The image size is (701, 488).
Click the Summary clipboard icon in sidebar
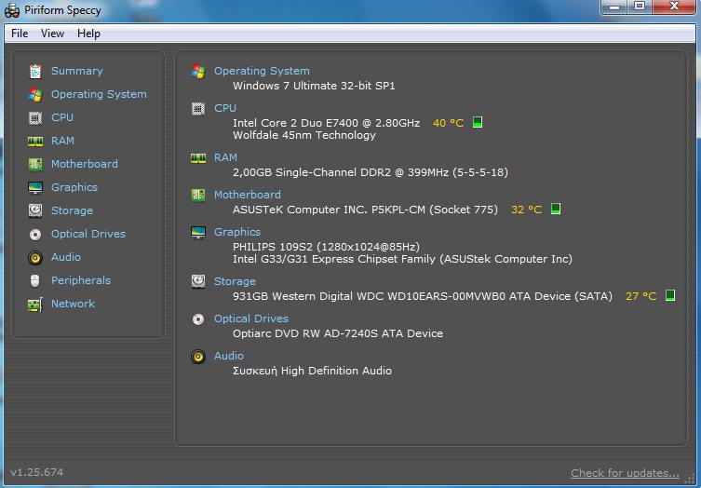35,71
